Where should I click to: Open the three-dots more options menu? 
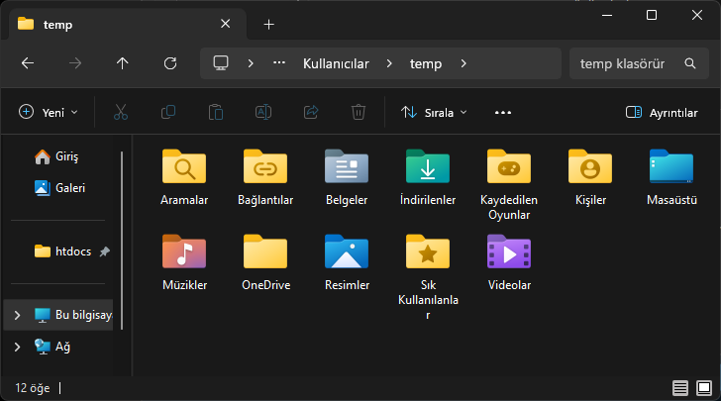tap(503, 113)
